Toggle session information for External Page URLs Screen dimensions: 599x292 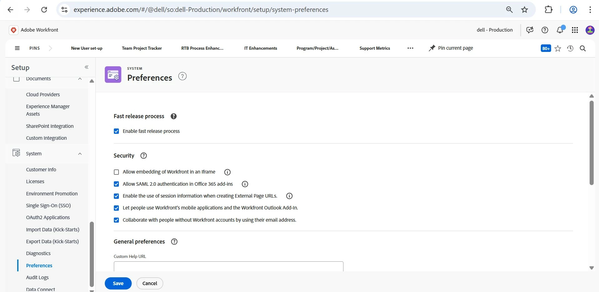tap(116, 196)
